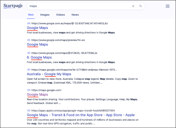Click the mask icon beside the https://maps.google.com/ URL

(x=29, y=90)
